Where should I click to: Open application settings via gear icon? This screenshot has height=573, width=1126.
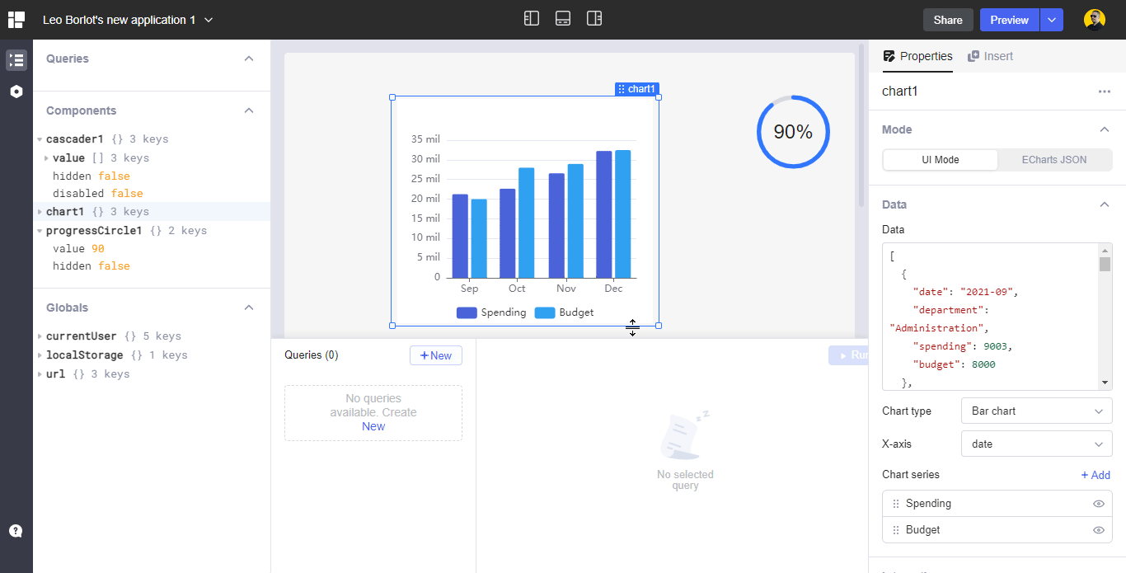(16, 92)
